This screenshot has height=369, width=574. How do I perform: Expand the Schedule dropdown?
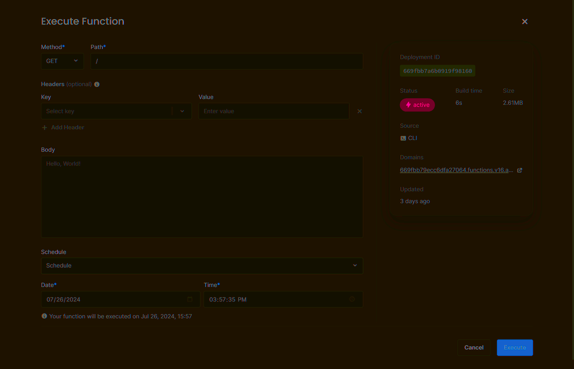pos(202,265)
